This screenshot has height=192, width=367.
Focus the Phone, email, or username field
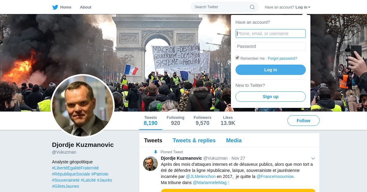coord(271,34)
